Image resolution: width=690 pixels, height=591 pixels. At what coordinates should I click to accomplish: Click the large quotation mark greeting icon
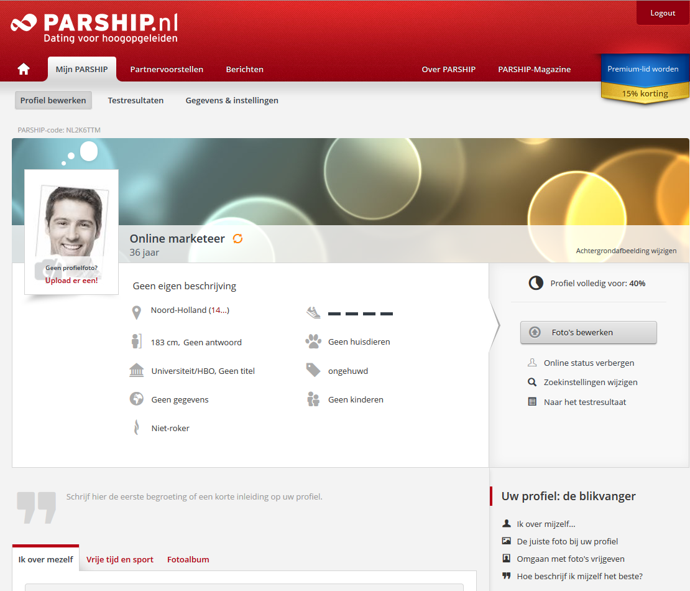(x=37, y=507)
